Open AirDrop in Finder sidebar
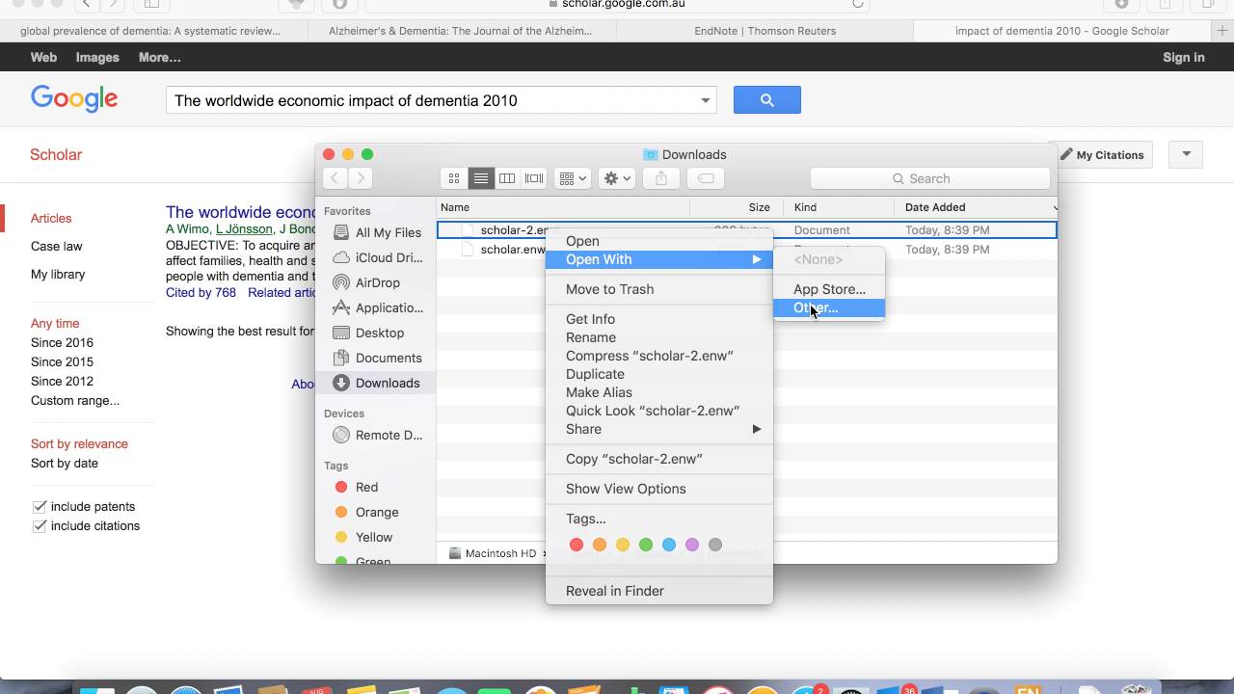This screenshot has width=1234, height=694. pos(377,282)
